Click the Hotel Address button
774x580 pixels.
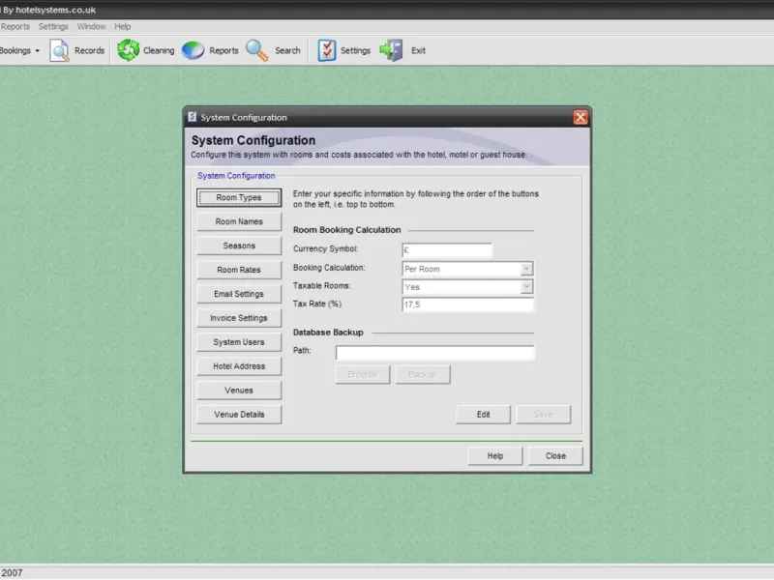tap(239, 366)
